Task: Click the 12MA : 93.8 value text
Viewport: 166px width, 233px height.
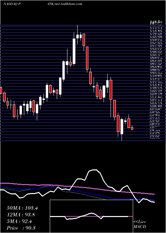Action: (21, 215)
